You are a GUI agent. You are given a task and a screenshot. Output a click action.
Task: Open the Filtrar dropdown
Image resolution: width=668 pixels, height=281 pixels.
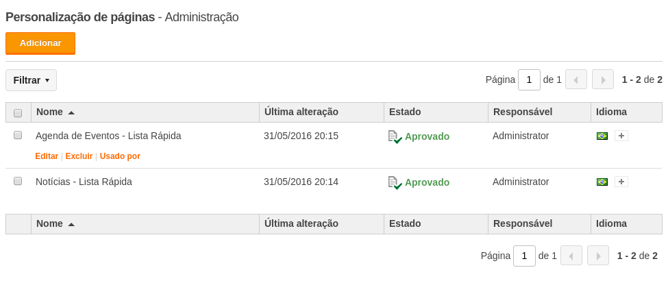tap(31, 80)
